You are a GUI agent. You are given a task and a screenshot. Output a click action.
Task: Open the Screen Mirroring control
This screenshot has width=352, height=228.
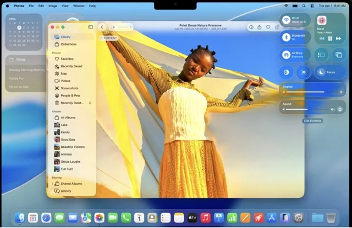339,55
